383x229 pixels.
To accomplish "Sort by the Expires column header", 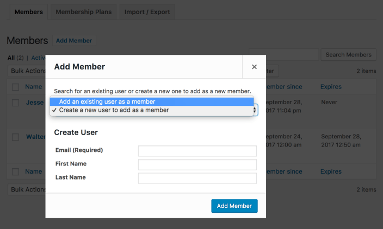I will (x=331, y=87).
